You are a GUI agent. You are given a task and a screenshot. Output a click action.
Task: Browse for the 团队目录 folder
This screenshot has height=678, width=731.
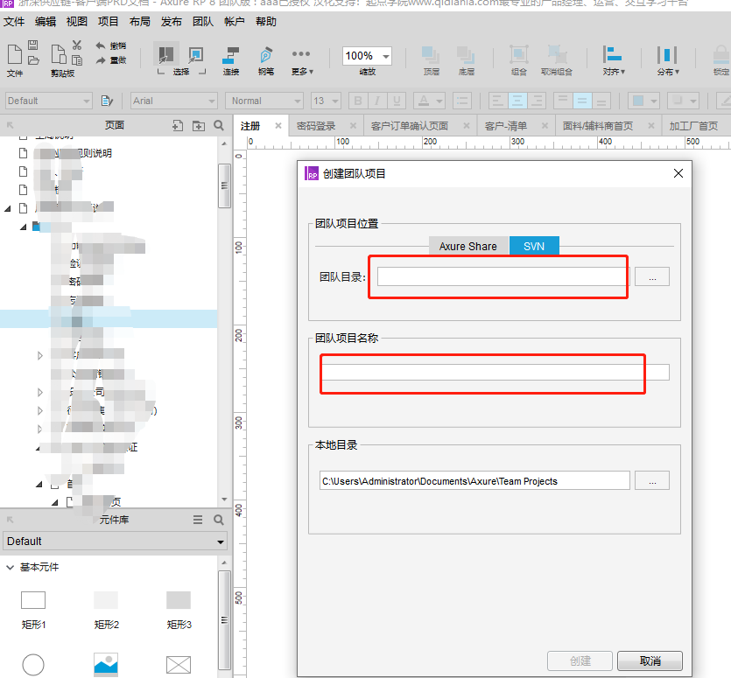point(652,276)
